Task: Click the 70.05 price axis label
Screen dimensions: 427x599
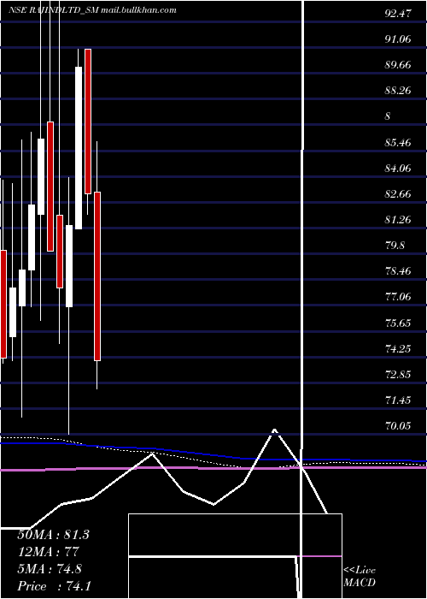Action: [398, 426]
